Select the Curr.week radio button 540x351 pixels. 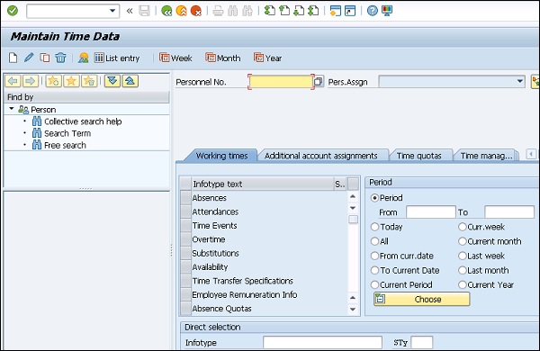click(x=463, y=227)
